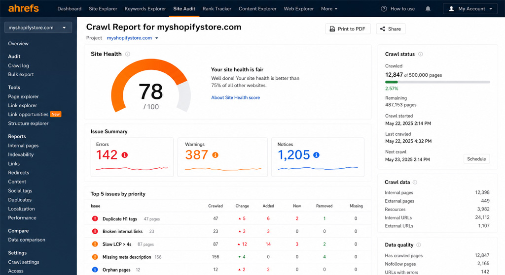Open the notifications bell
This screenshot has width=505, height=275.
pyautogui.click(x=428, y=9)
